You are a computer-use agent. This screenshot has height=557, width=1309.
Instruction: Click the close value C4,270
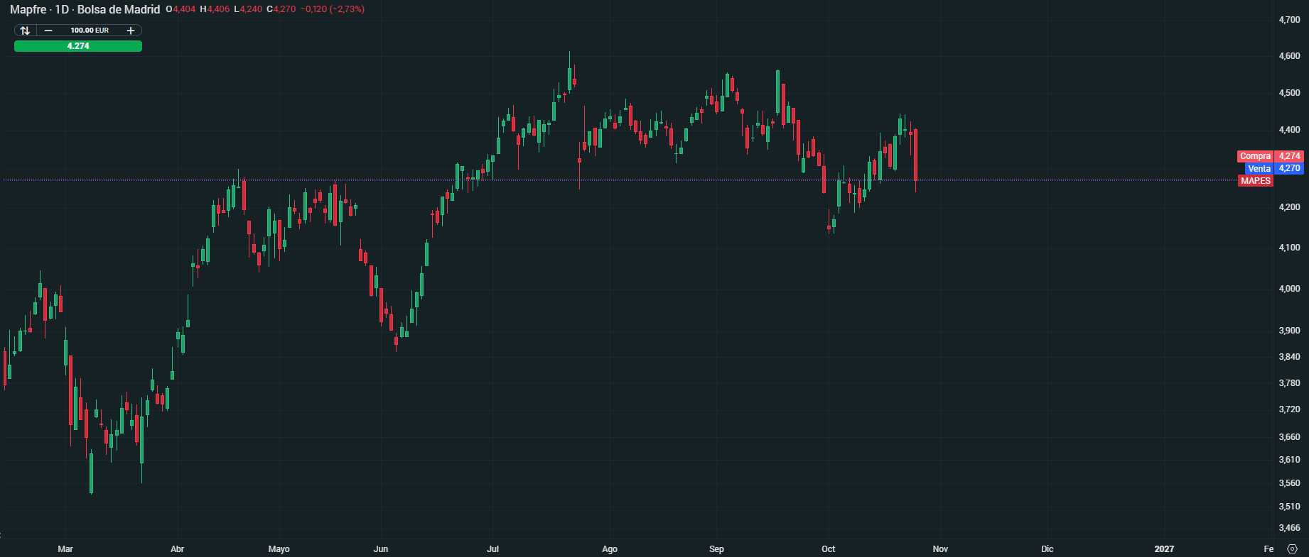coord(281,9)
